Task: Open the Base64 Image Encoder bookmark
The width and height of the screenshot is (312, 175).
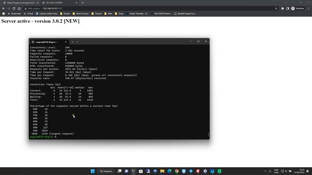Action: [185, 14]
